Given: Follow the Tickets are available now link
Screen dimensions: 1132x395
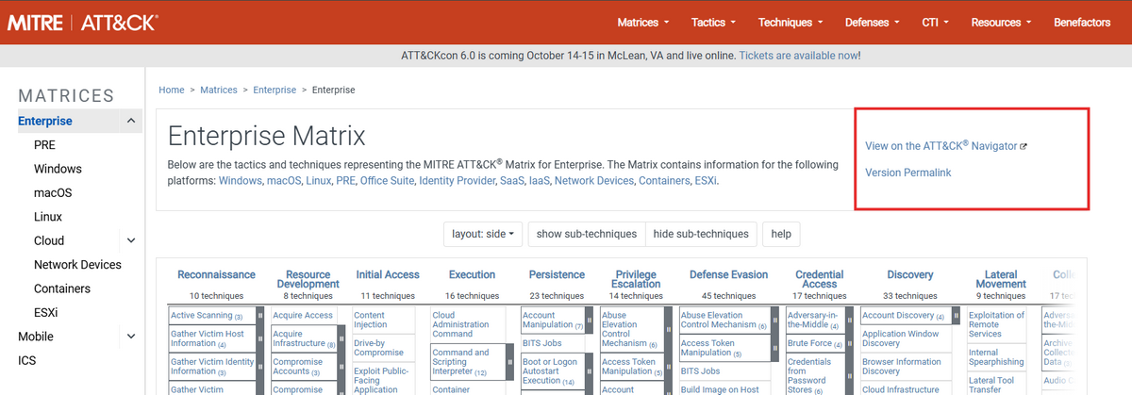Looking at the screenshot, I should pos(798,56).
